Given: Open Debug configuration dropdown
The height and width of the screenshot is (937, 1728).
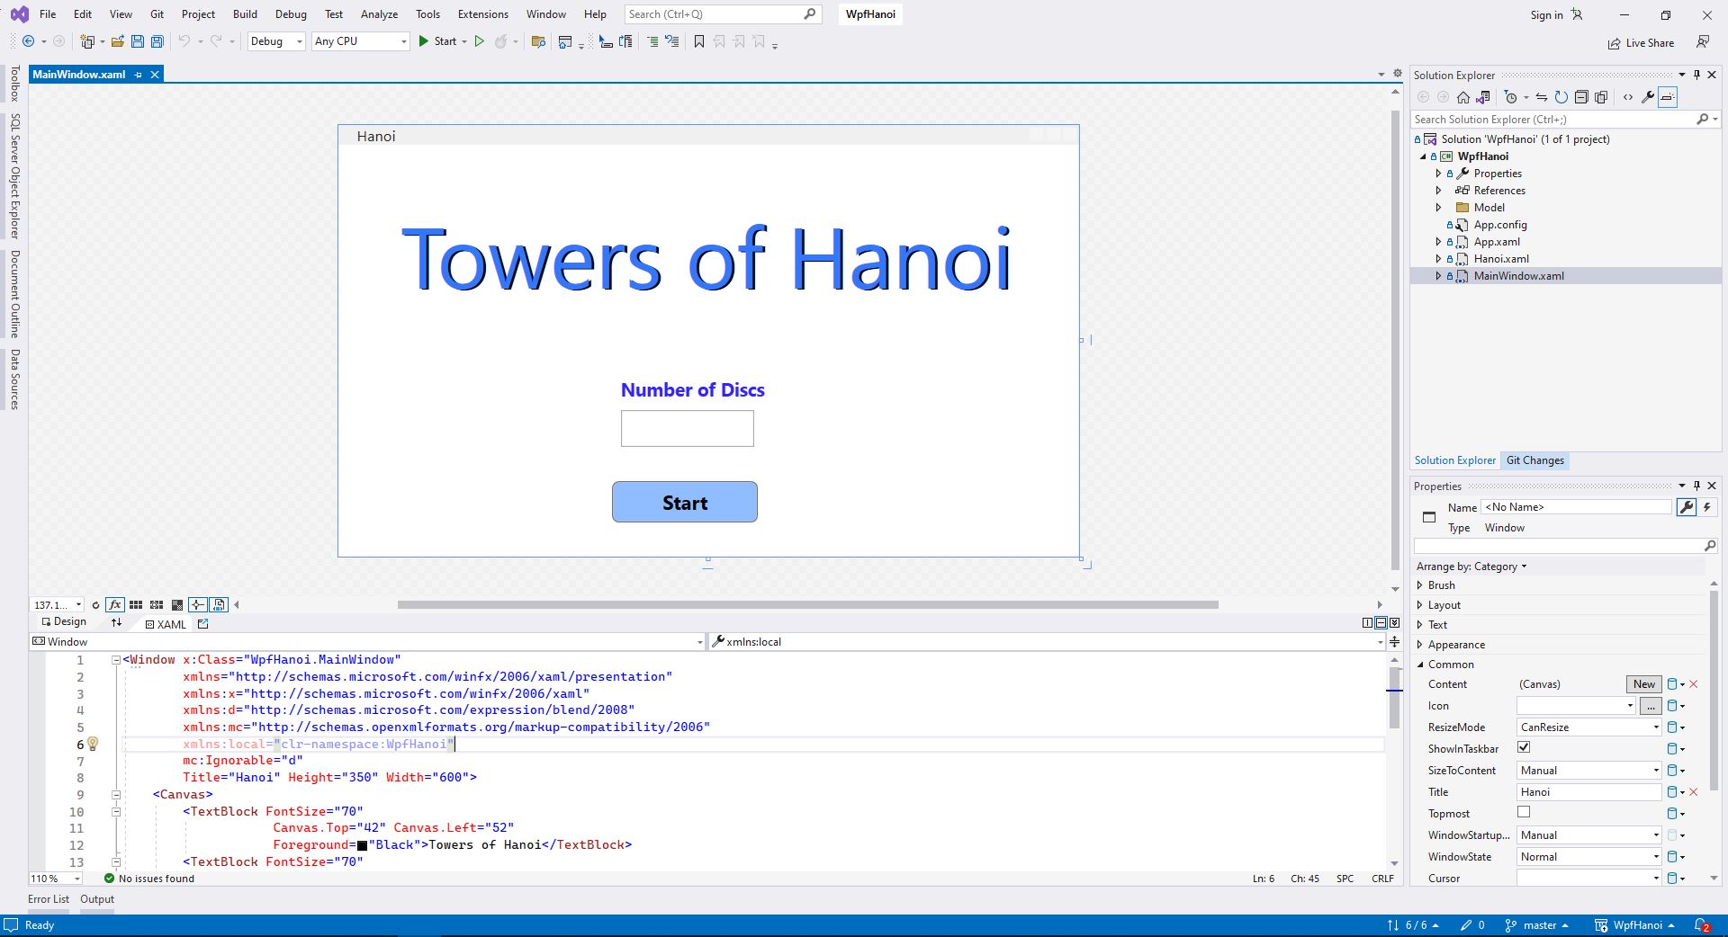Looking at the screenshot, I should pyautogui.click(x=276, y=41).
